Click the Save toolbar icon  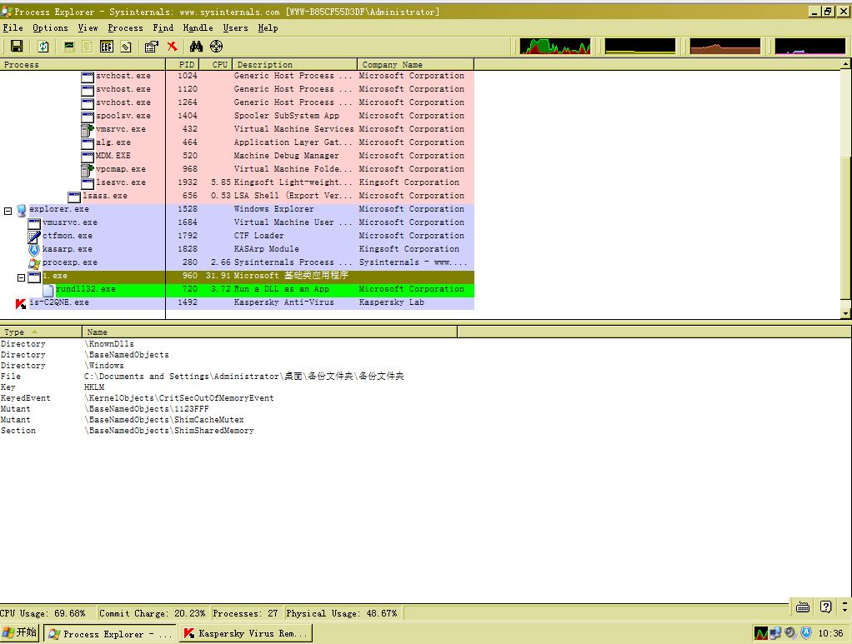coord(16,47)
